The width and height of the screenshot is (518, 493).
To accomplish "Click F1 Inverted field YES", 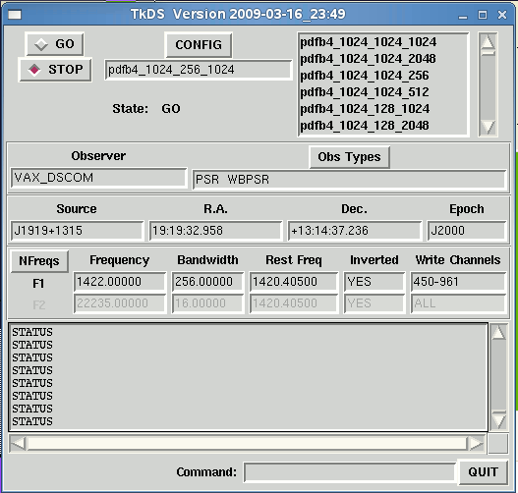I will point(374,282).
